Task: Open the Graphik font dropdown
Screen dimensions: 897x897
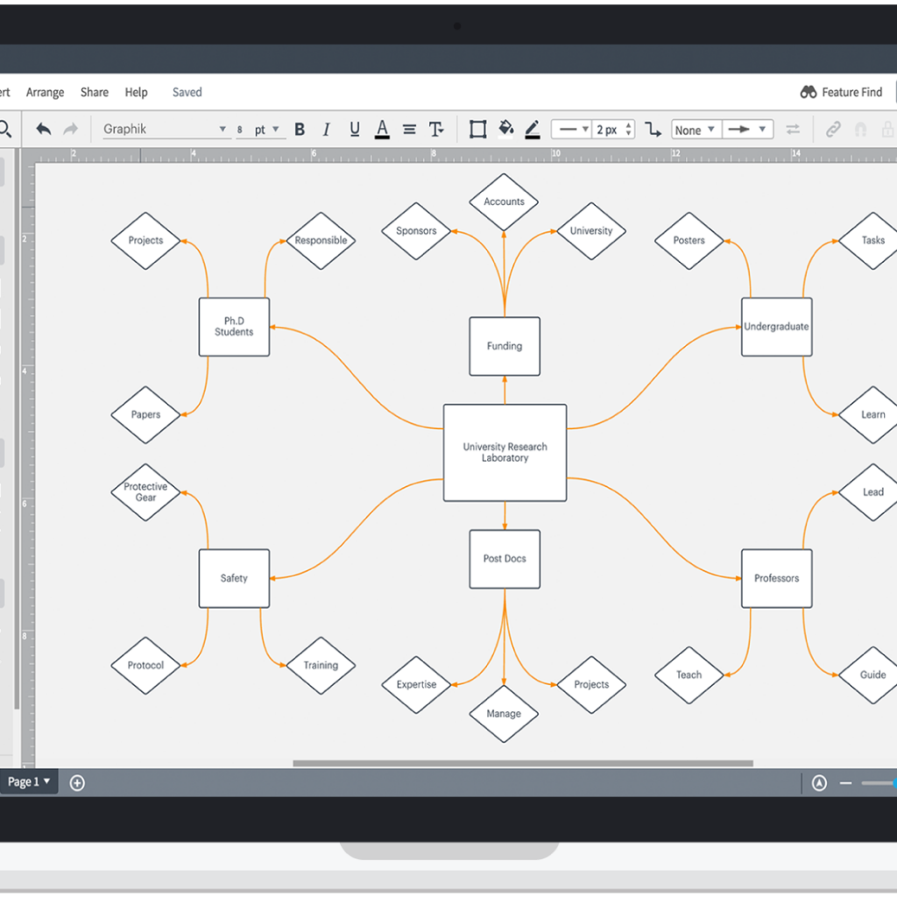Action: (166, 130)
